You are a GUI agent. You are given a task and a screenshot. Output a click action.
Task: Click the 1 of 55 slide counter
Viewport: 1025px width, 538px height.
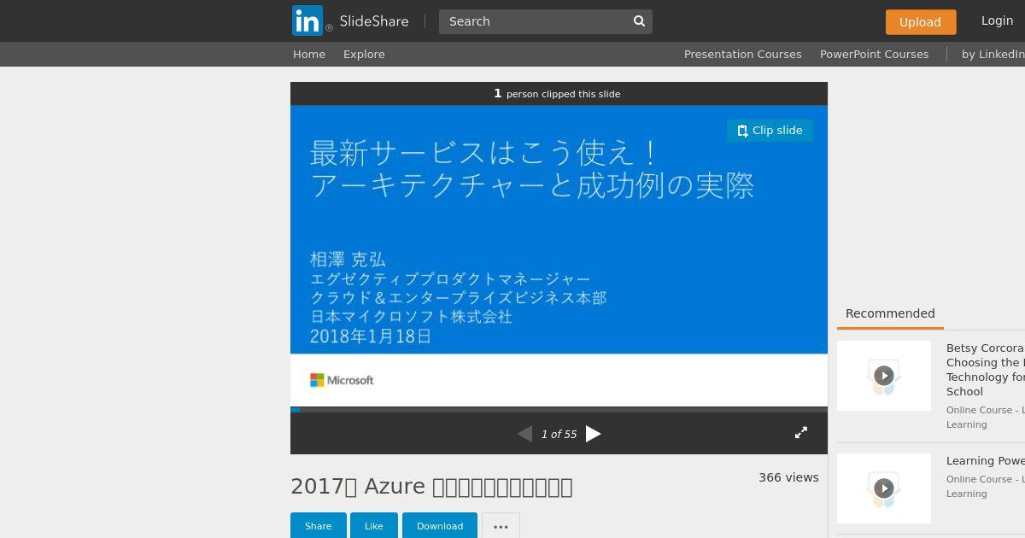coord(559,434)
